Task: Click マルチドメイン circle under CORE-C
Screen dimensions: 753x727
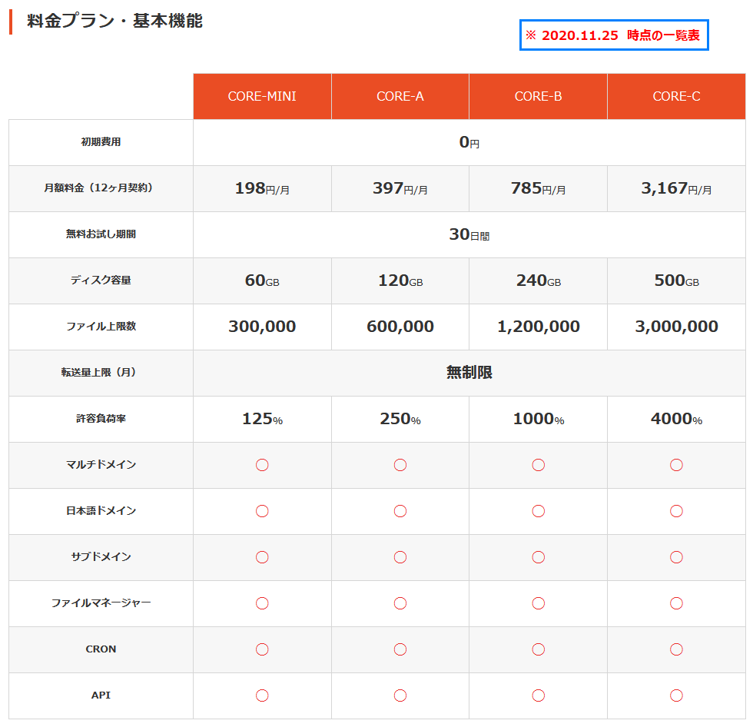Action: (676, 465)
